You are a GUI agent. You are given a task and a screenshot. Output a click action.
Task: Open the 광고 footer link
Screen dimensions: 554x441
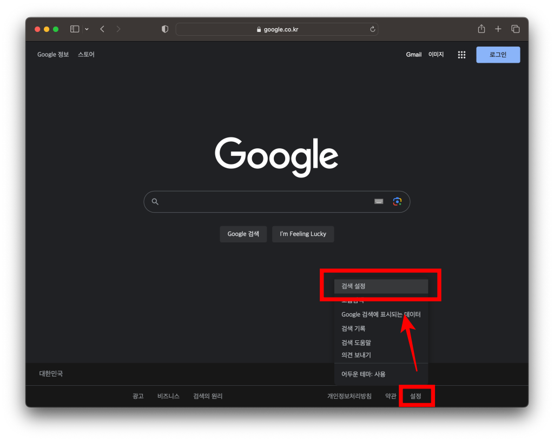[138, 396]
